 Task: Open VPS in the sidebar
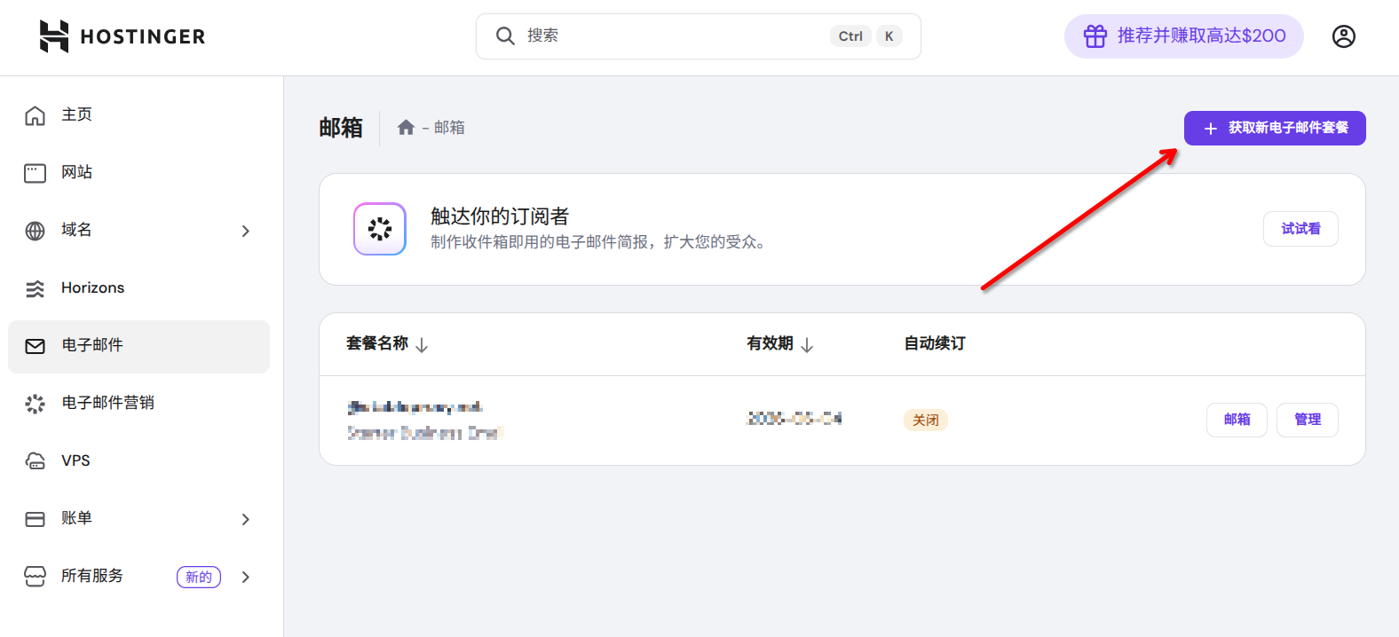[138, 461]
